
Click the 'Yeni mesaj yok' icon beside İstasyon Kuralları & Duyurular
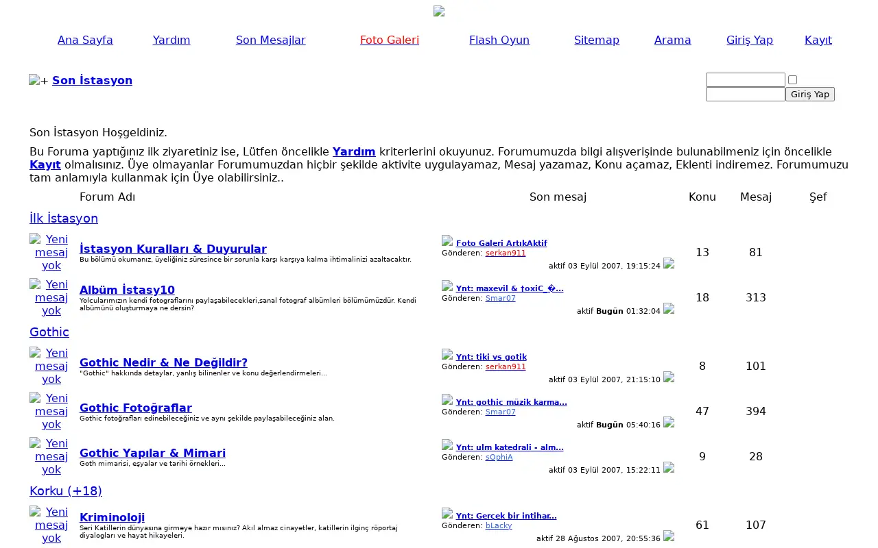coord(51,252)
